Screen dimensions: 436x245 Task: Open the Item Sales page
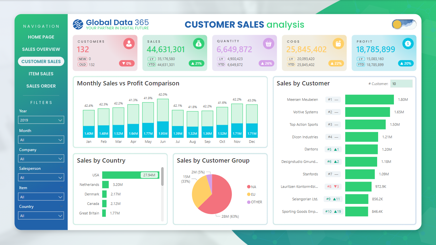click(x=41, y=74)
